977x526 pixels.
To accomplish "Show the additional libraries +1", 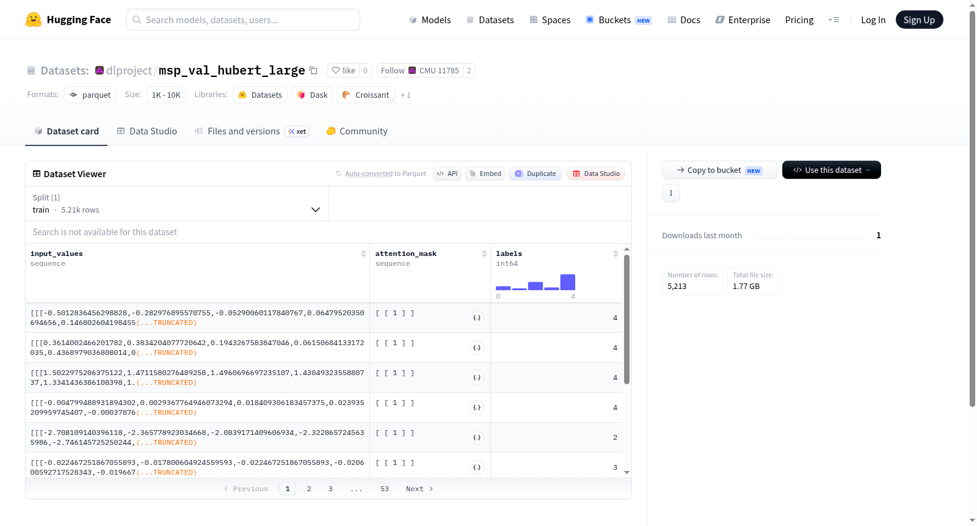I will point(405,95).
